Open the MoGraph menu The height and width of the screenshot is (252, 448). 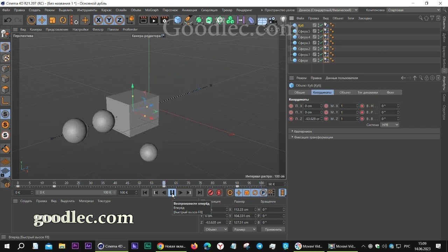pos(152,10)
